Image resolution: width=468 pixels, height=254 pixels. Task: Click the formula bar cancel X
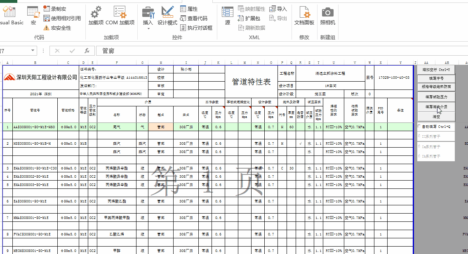point(57,51)
